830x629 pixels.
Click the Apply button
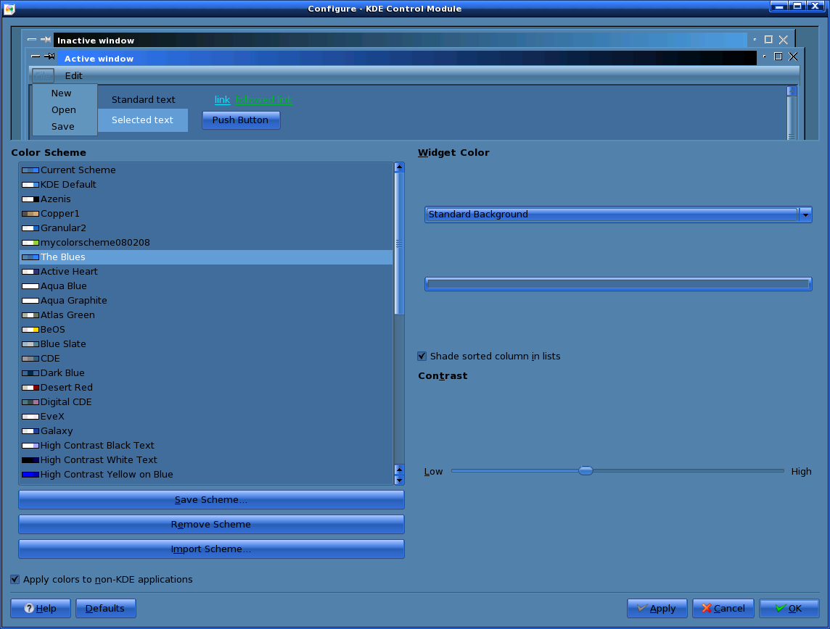point(657,609)
